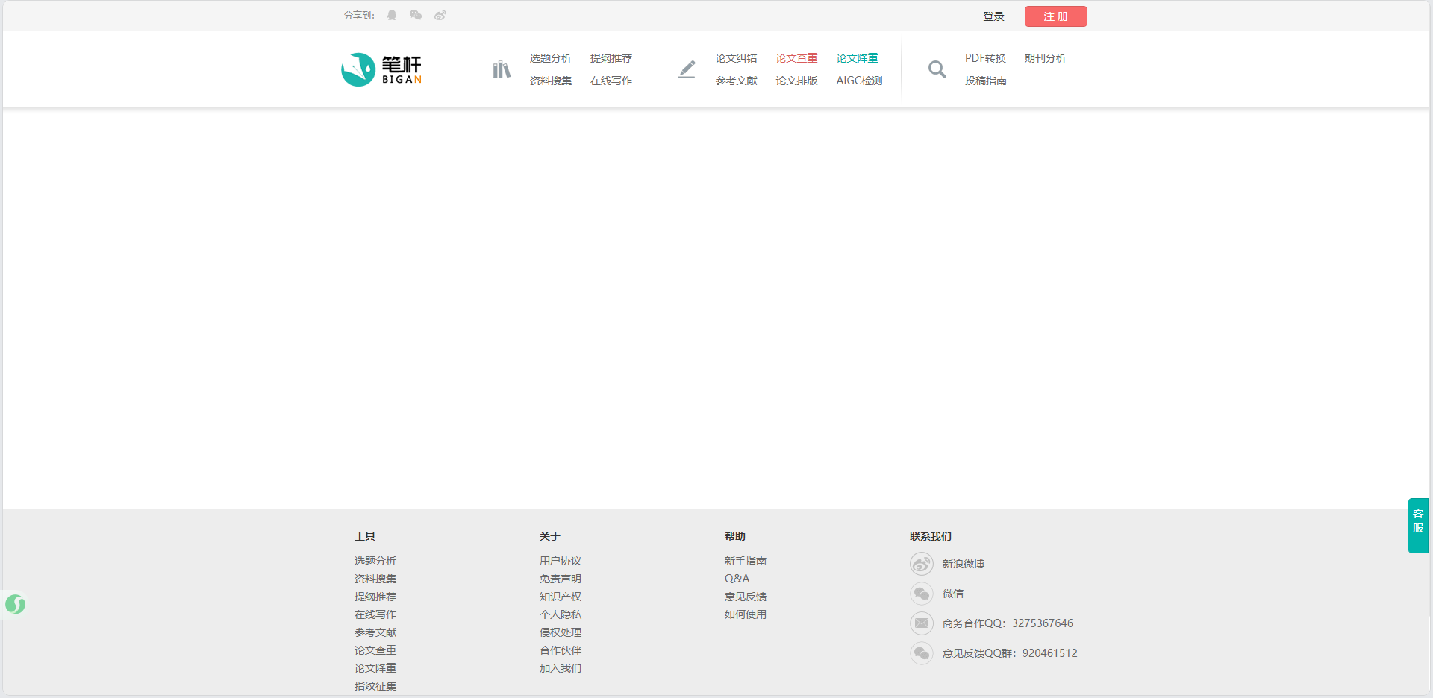Screen dimensions: 1433x698
Task: Click the footer 微信 contact icon
Action: pos(922,594)
